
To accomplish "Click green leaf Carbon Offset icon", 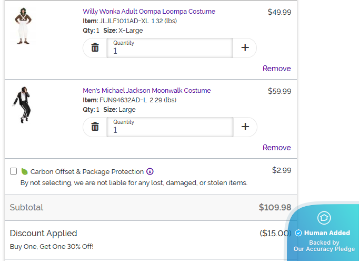I will 25,171.
